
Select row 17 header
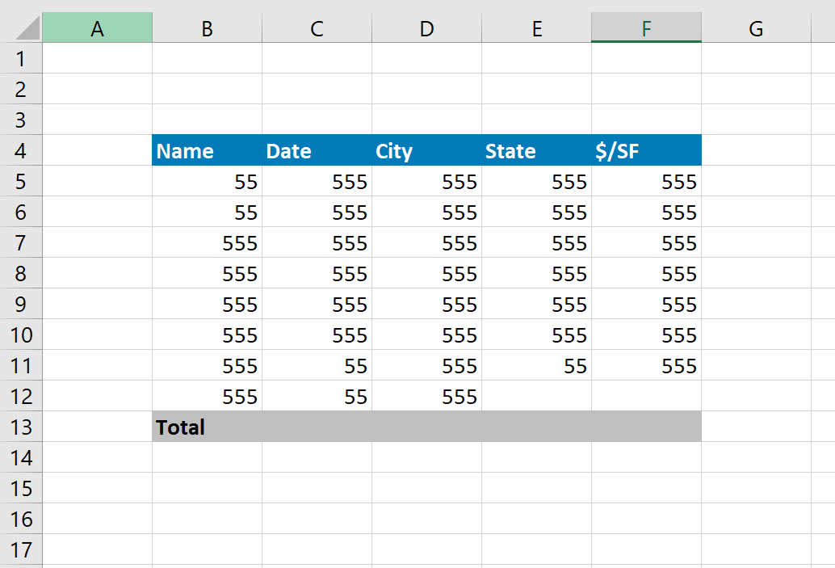tap(22, 549)
